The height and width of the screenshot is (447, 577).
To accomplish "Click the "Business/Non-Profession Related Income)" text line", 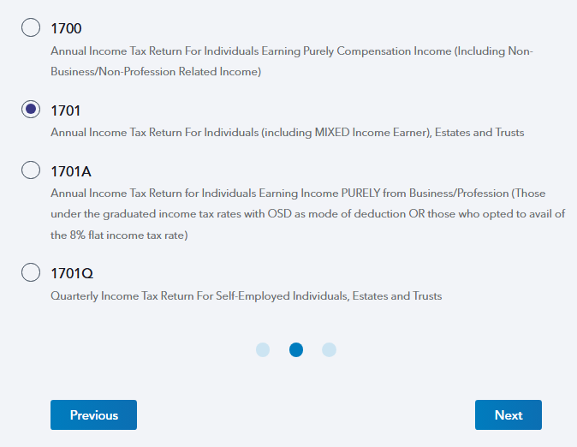I will pyautogui.click(x=155, y=72).
